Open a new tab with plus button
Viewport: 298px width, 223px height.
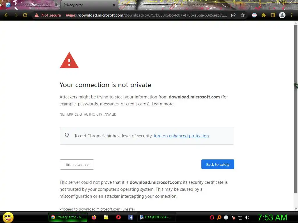tap(241, 5)
